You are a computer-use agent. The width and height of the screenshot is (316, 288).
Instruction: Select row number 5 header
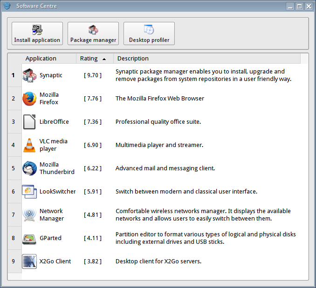point(14,168)
